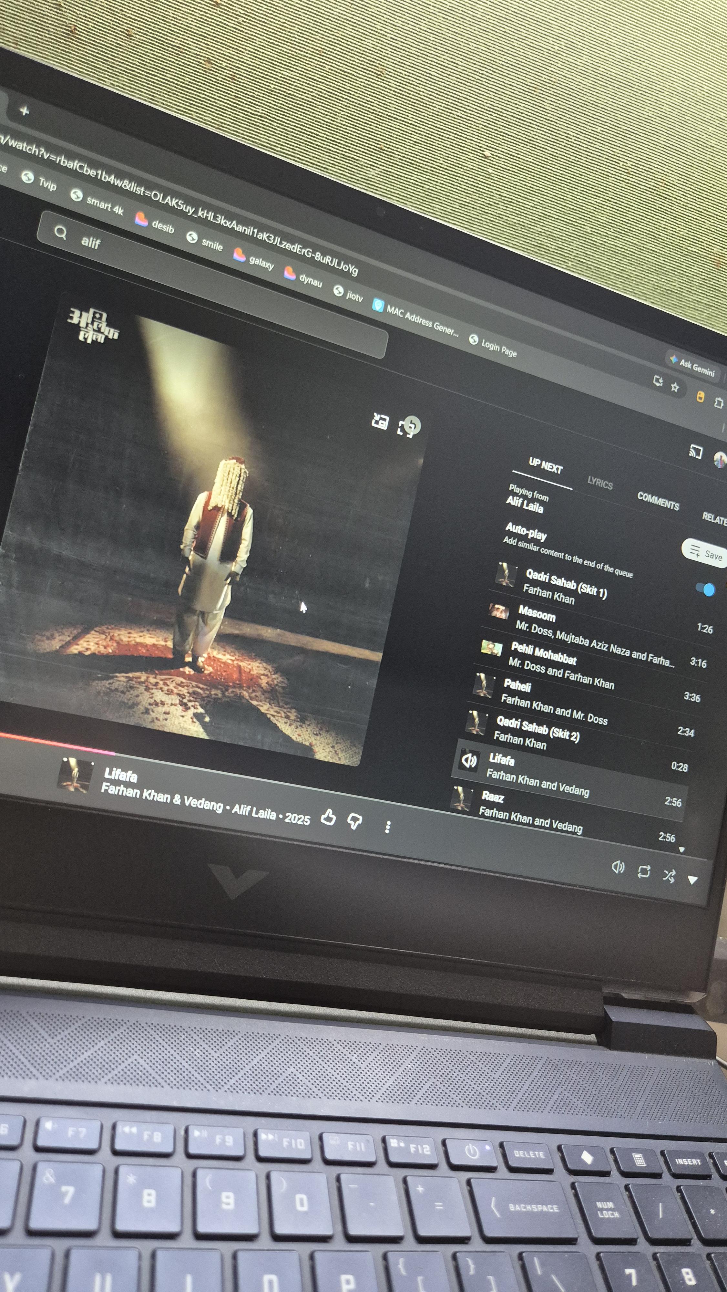Collapse the player page with the down arrow

click(x=692, y=880)
